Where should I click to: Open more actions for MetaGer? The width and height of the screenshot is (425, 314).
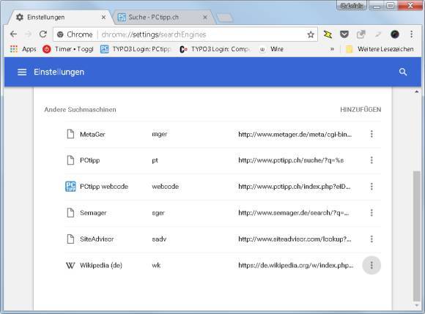coord(372,134)
